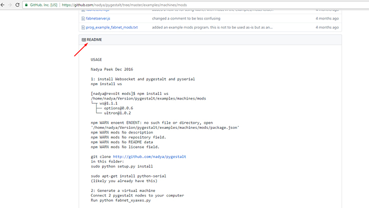Click the green secure padlock icon
The width and height of the screenshot is (369, 208).
pos(26,5)
